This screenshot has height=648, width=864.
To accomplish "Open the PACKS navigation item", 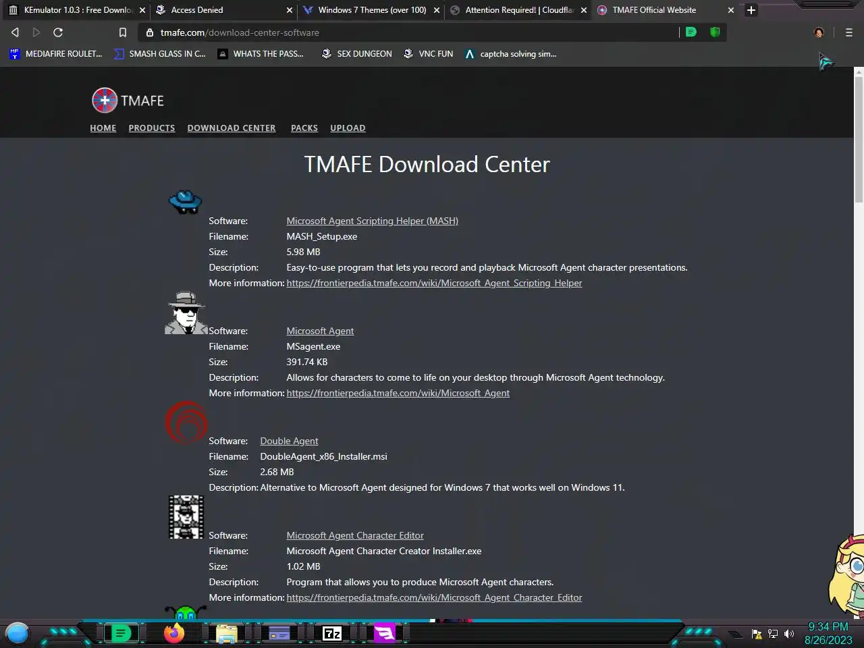I will tap(304, 128).
